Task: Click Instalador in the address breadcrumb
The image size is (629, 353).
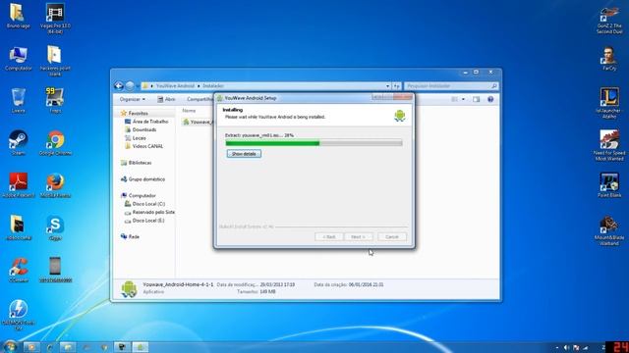Action: point(213,86)
